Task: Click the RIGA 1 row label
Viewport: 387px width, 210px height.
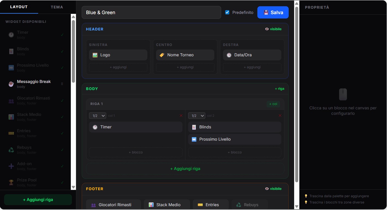Action: click(97, 104)
